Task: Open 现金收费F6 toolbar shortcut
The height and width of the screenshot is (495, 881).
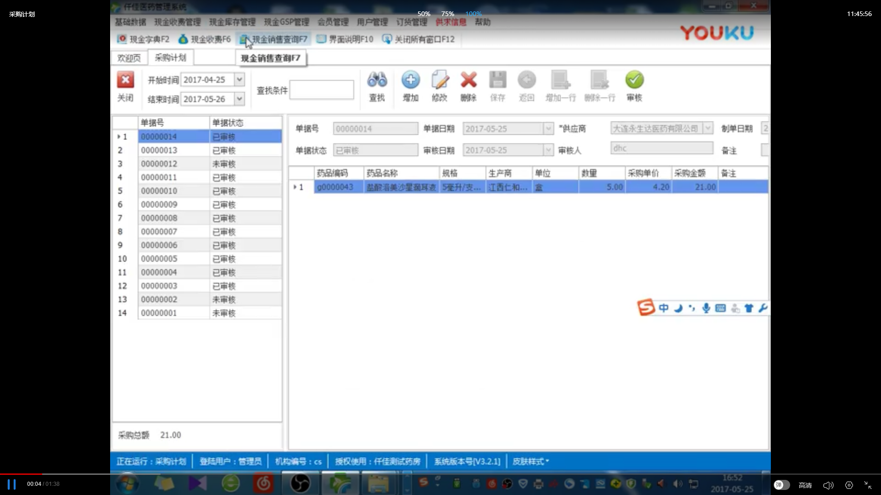Action: tap(205, 39)
